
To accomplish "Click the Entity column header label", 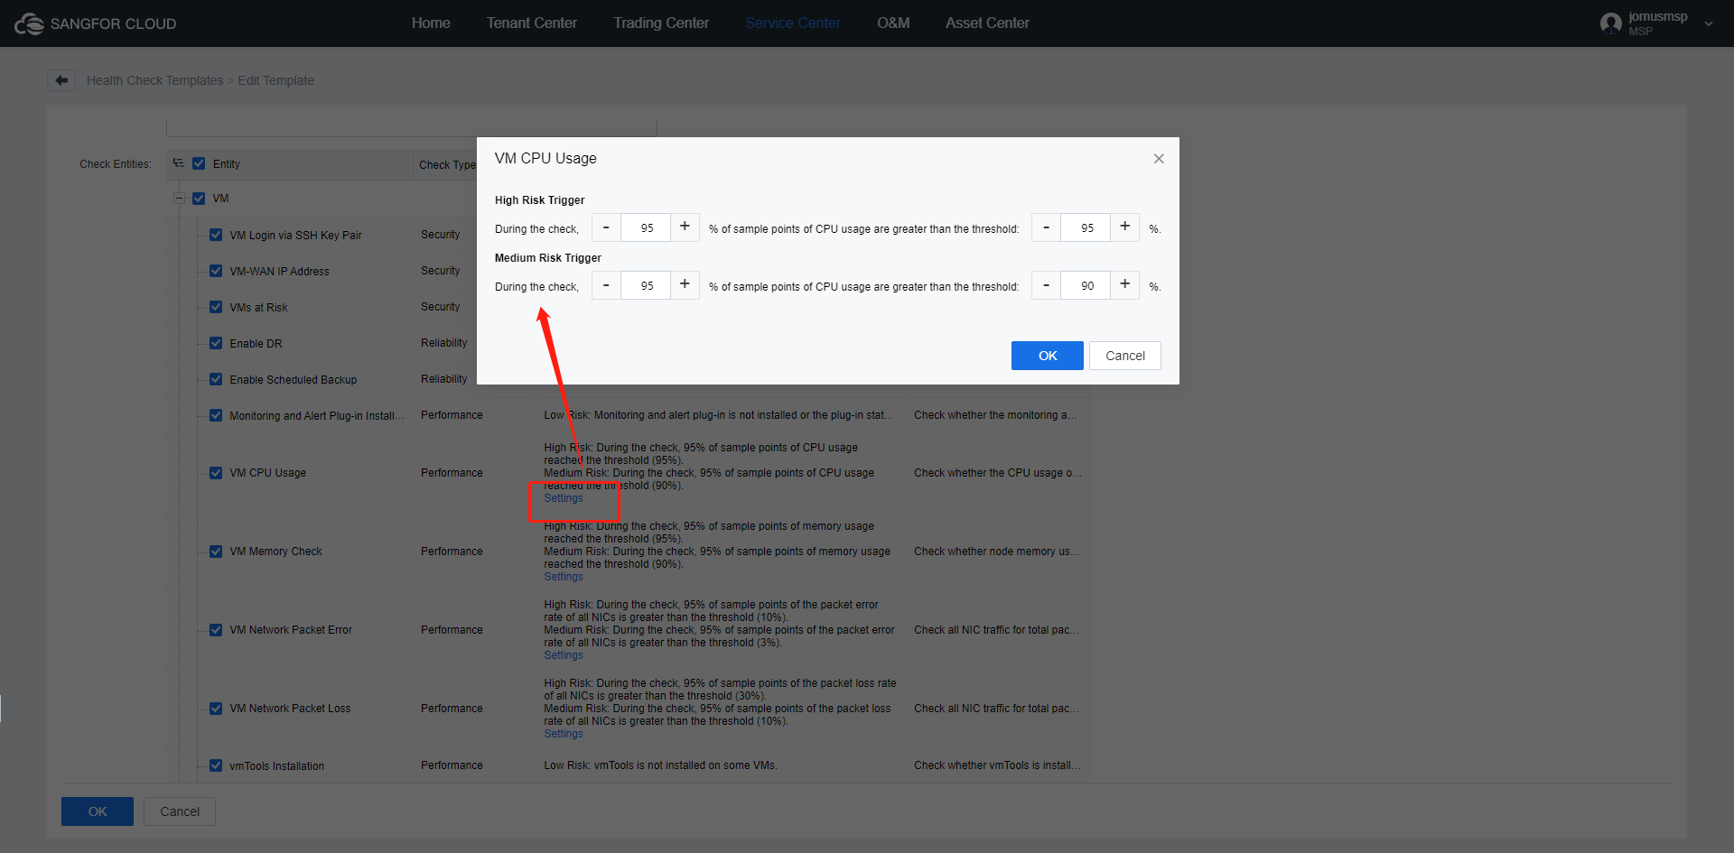I will pyautogui.click(x=227, y=163).
